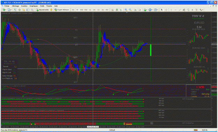Open the Fichier menu
The width and height of the screenshot is (218, 132).
(7, 6)
